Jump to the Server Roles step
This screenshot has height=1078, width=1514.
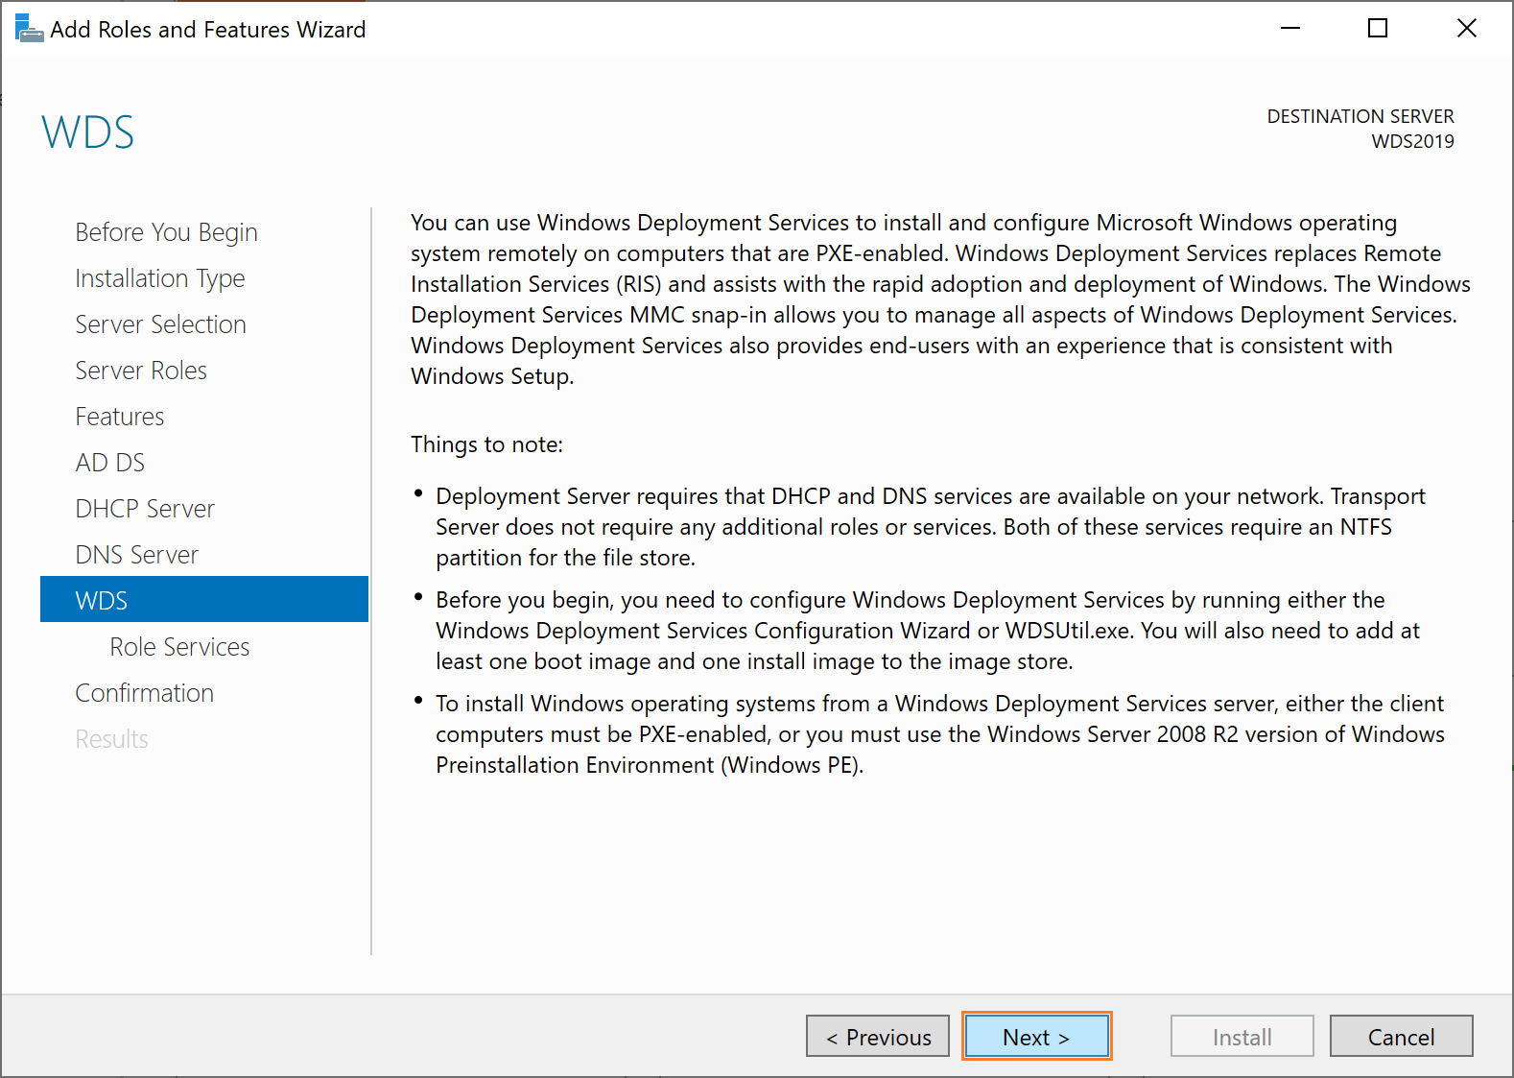pyautogui.click(x=141, y=371)
